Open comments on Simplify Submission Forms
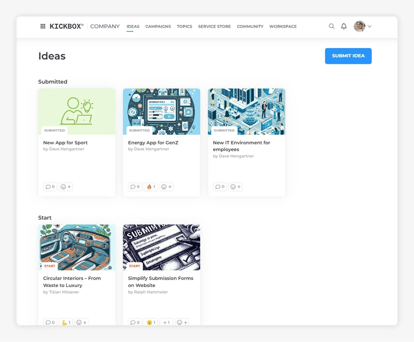The width and height of the screenshot is (414, 342). (134, 322)
